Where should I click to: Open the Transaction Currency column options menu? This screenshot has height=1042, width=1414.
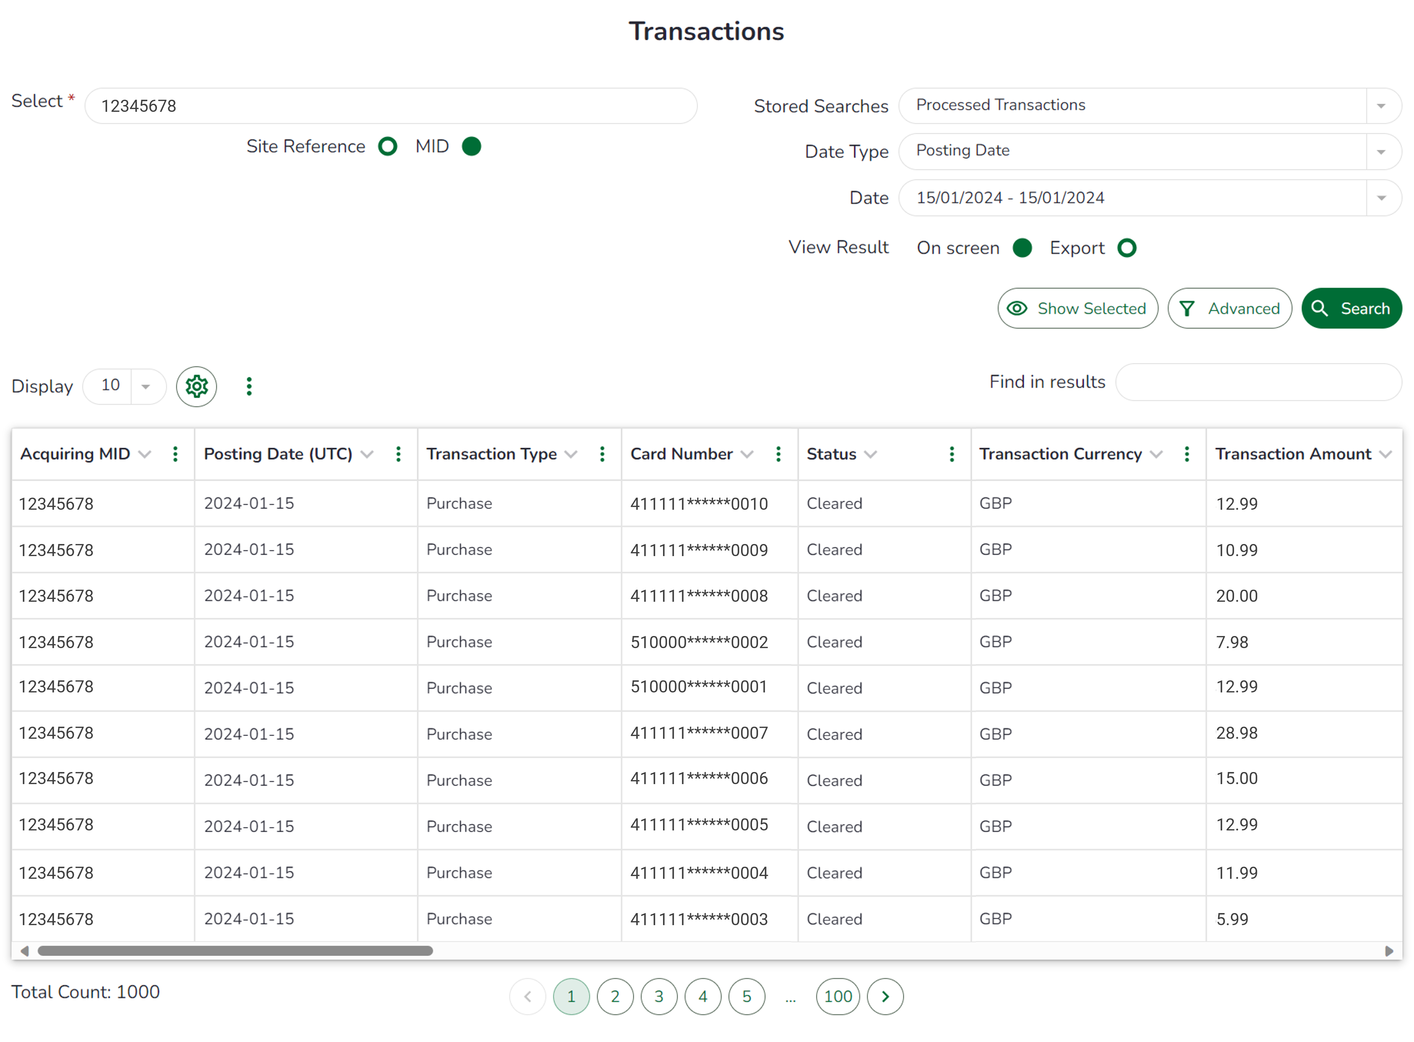coord(1187,454)
